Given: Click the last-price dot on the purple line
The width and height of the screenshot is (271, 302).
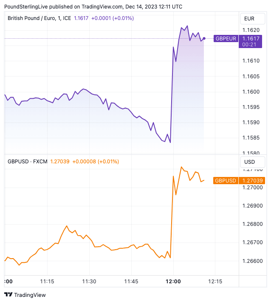Looking at the screenshot, I should (x=204, y=39).
